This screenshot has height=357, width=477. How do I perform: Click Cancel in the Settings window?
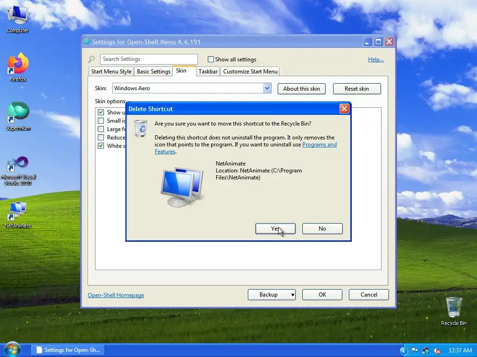(369, 295)
